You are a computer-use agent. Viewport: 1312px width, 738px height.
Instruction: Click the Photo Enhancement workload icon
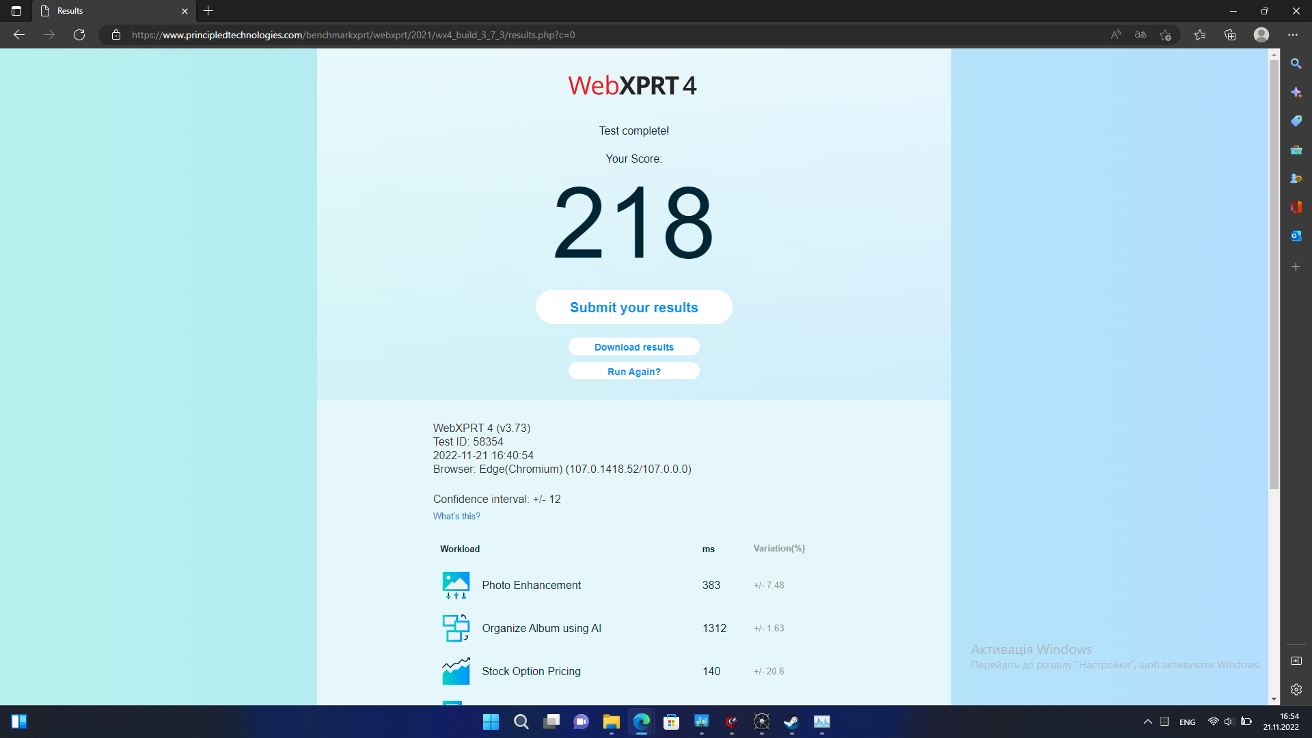point(456,585)
